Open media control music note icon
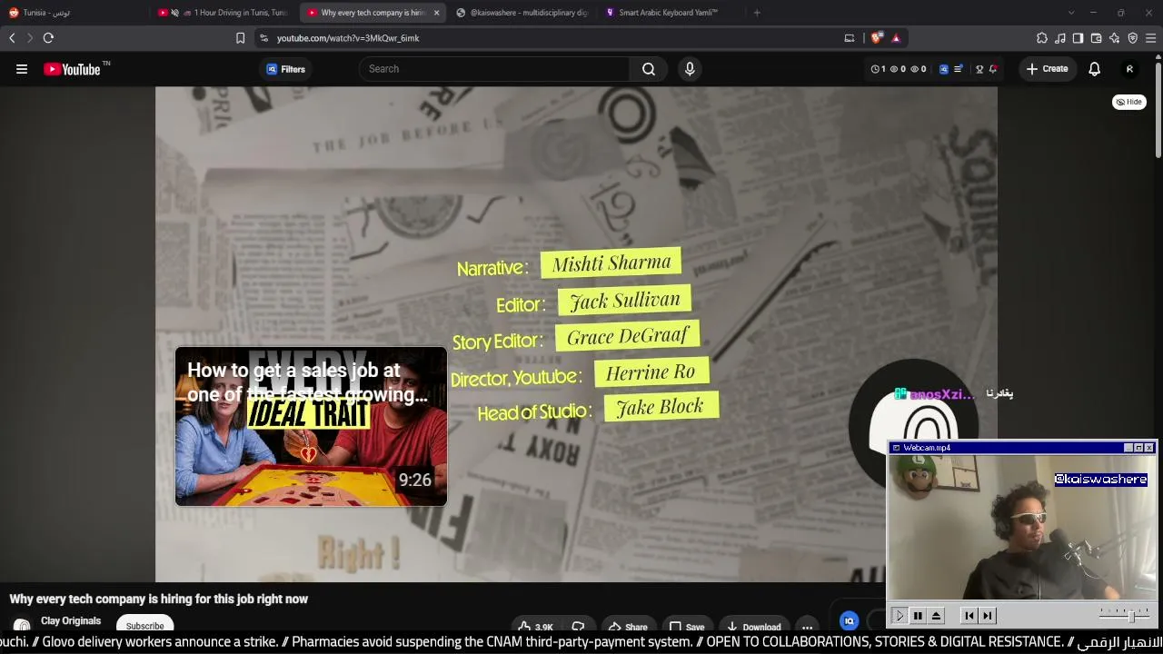This screenshot has height=654, width=1163. pos(1060,38)
